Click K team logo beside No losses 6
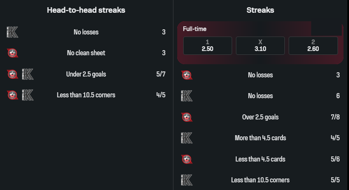This screenshot has width=349, height=190. (186, 96)
